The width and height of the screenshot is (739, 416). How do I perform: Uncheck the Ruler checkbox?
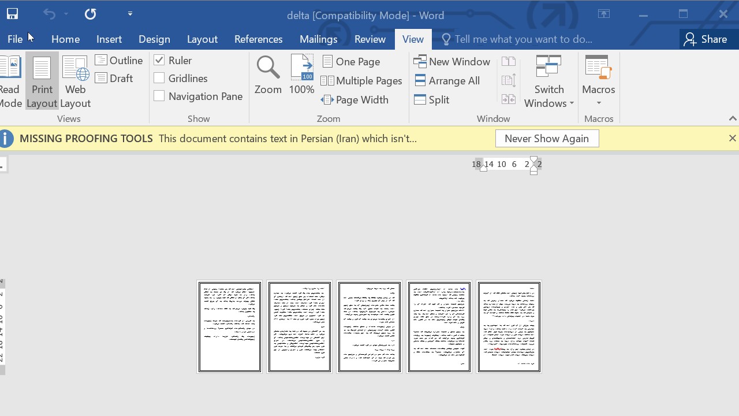click(159, 60)
